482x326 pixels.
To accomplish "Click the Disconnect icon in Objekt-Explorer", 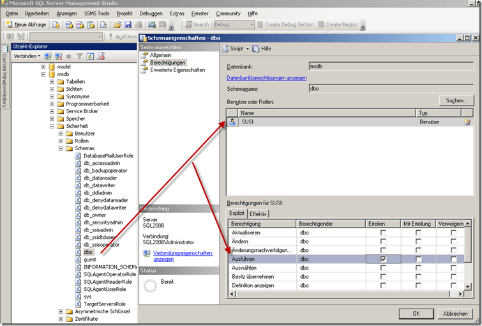I will coord(58,56).
